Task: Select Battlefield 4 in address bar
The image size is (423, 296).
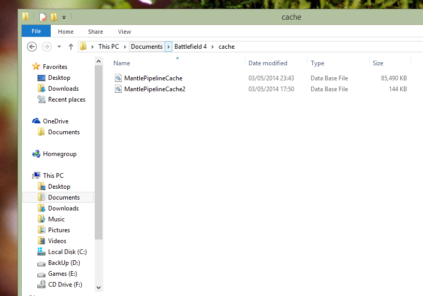Action: tap(191, 47)
